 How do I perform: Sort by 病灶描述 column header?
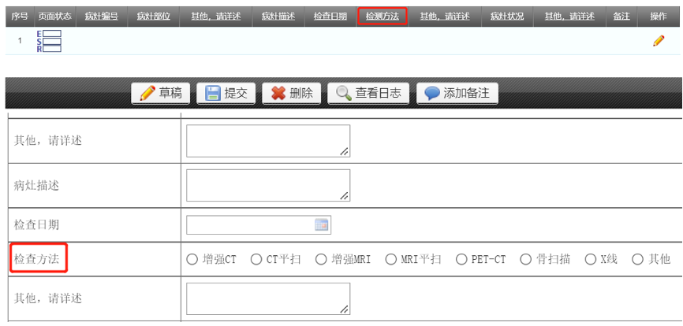(x=278, y=17)
